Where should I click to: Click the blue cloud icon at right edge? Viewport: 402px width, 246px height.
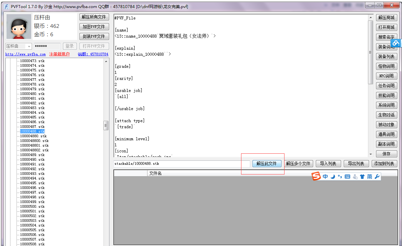(396, 43)
